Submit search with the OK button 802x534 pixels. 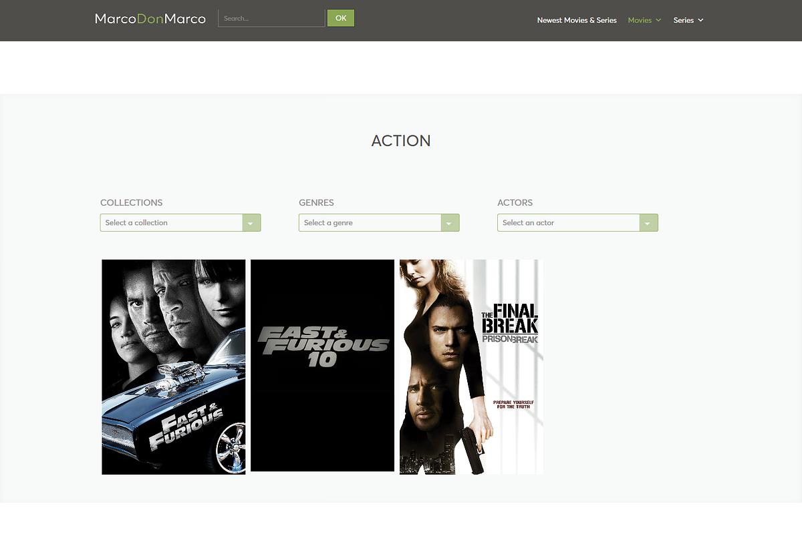pos(341,18)
